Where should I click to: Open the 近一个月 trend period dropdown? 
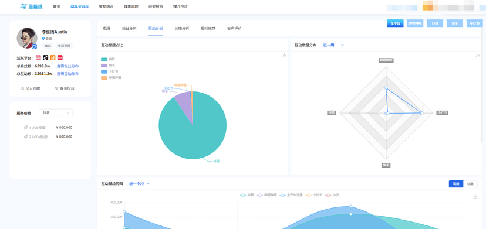(x=140, y=184)
